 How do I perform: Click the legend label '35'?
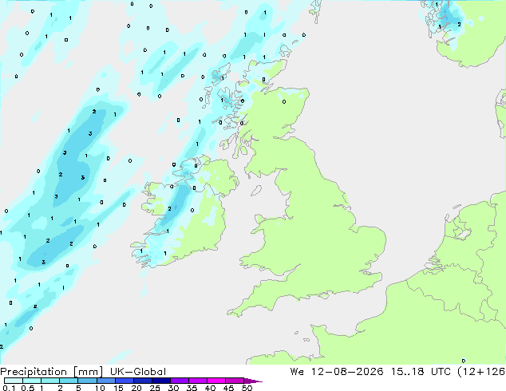click(x=192, y=388)
